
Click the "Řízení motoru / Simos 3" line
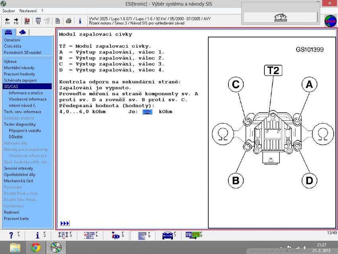coord(108,23)
